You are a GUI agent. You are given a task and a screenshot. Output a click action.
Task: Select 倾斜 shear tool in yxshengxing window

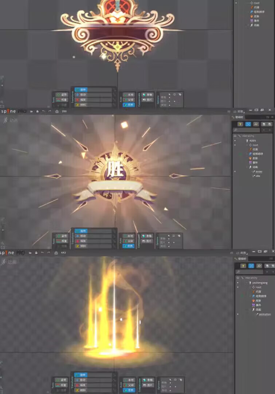[80, 390]
